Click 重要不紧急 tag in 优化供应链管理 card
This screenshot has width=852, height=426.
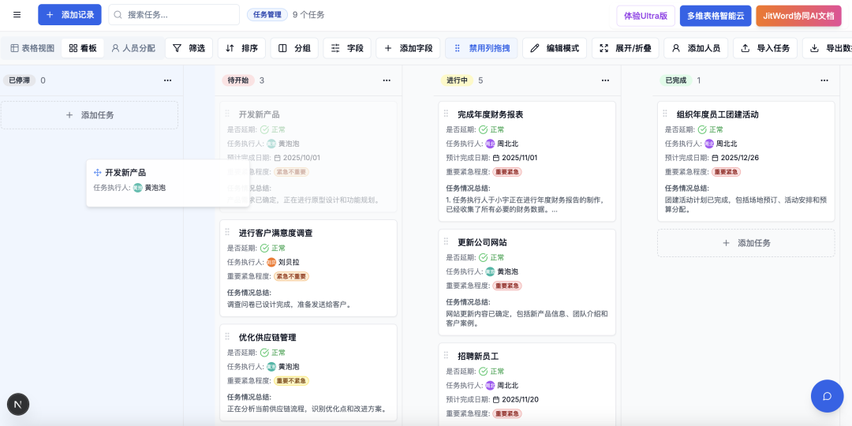click(291, 381)
